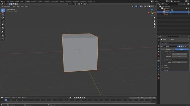The image size is (190, 106).
Task: Collapse the Collection tree in outliner
Action: pos(160,8)
